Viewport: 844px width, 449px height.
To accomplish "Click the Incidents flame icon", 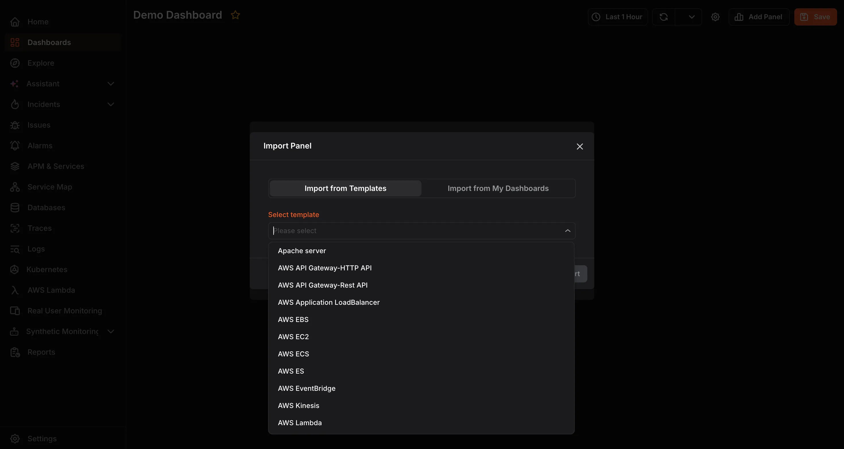I will (15, 104).
